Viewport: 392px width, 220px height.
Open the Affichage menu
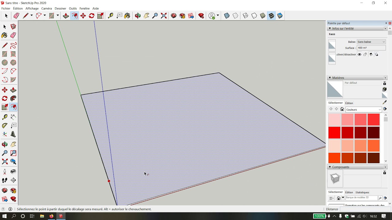coord(32,9)
